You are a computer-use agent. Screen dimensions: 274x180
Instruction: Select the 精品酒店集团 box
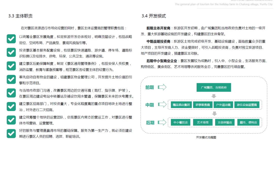(181, 105)
